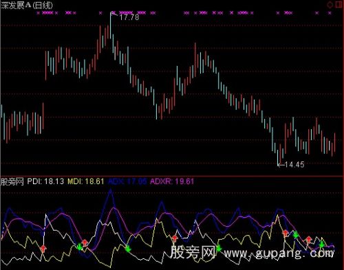Click the ADXR: 19.61 value
This screenshot has width=344, height=270.
[172, 181]
